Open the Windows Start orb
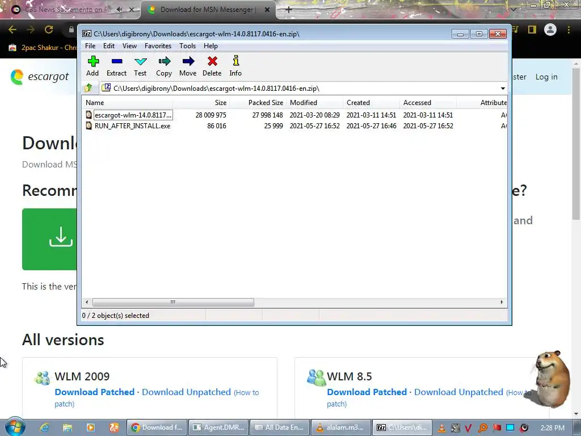This screenshot has height=436, width=581. point(15,427)
